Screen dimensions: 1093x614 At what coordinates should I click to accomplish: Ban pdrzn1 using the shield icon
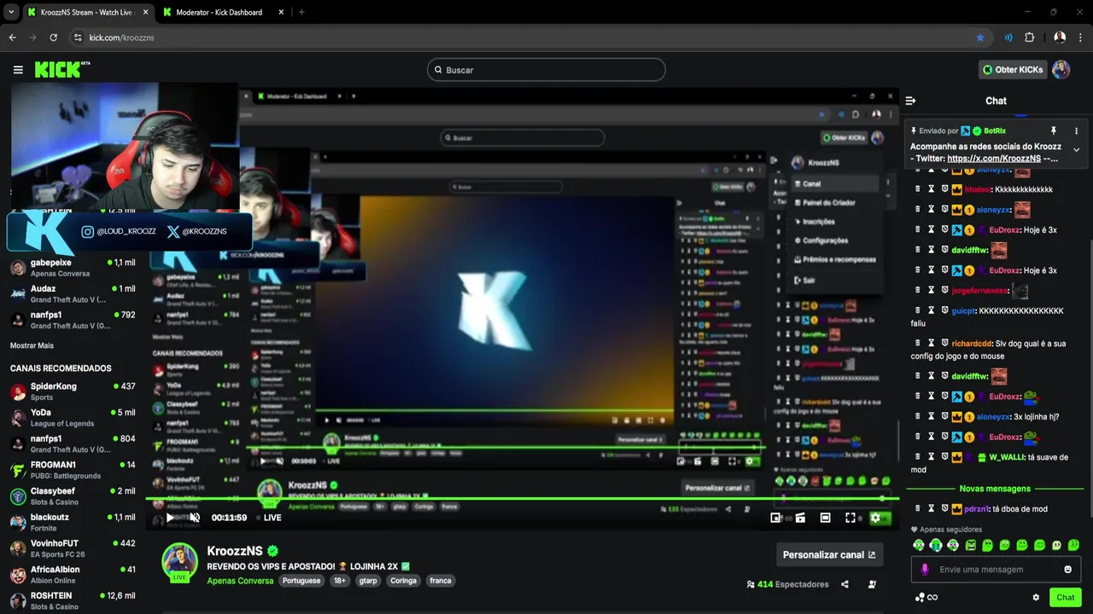[x=945, y=508]
